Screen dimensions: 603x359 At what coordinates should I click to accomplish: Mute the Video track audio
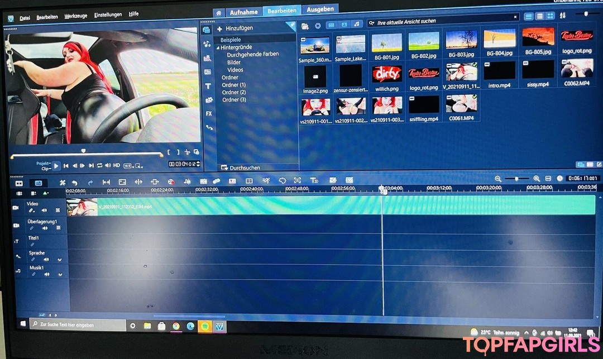[44, 210]
